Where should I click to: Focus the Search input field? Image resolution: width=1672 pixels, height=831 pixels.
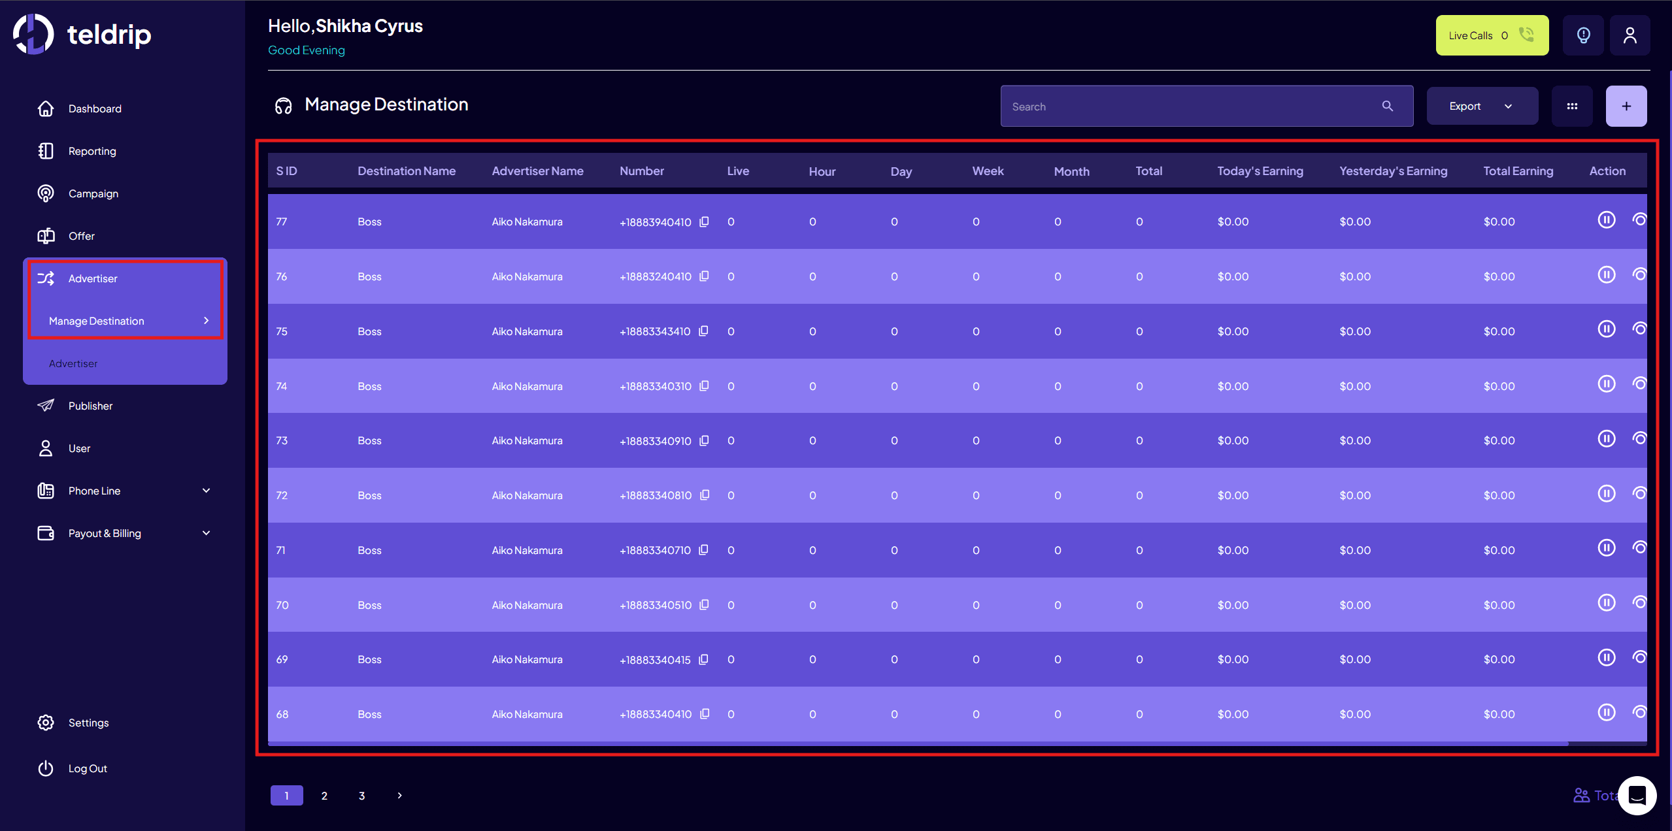pyautogui.click(x=1190, y=106)
